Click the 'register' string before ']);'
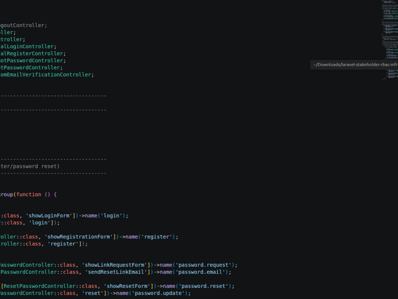The height and width of the screenshot is (299, 398). click(63, 244)
